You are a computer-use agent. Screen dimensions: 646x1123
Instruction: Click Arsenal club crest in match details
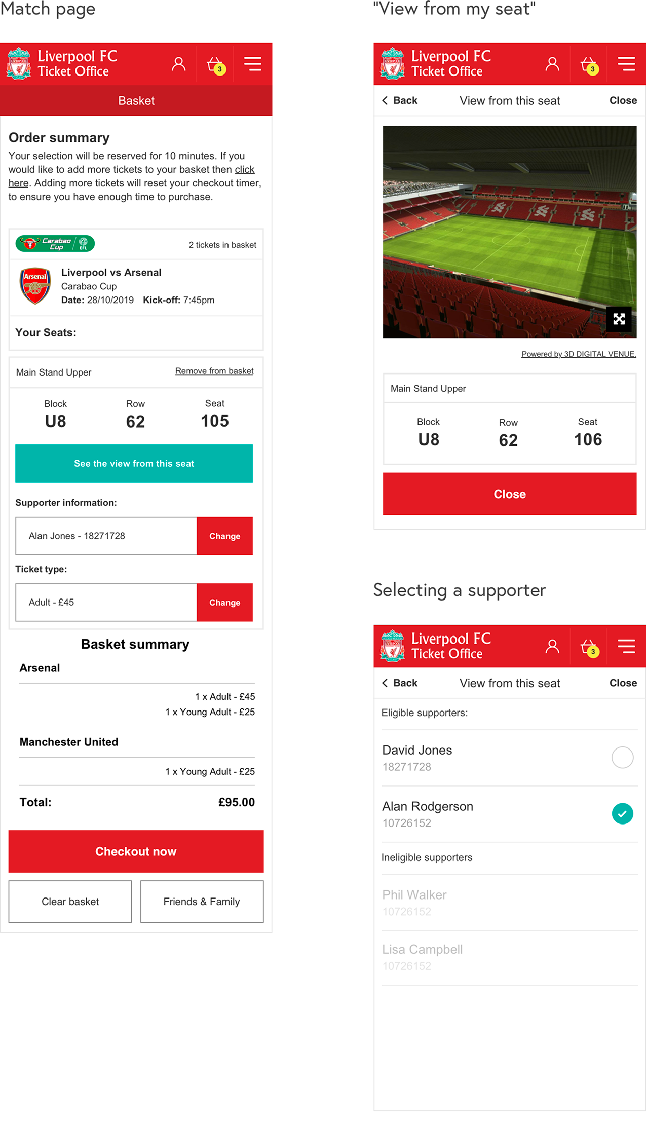(35, 286)
